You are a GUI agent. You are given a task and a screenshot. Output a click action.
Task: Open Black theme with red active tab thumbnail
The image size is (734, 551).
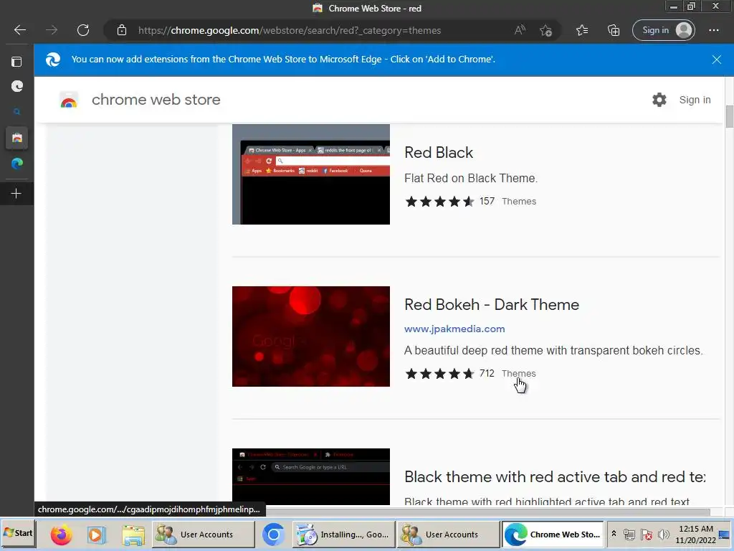coord(311,476)
